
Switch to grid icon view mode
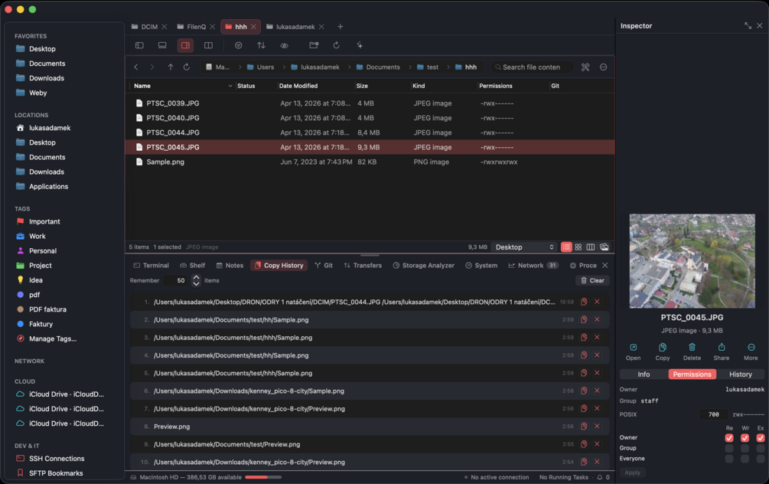point(578,247)
